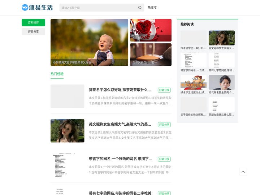The width and height of the screenshot is (260, 195).
Task: Open the rose heart banner image
Action: pos(151,30)
